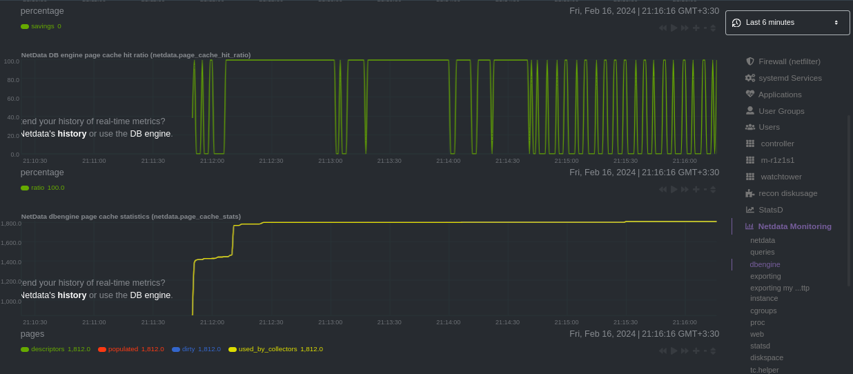Image resolution: width=853 pixels, height=374 pixels.
Task: Select the systemd Services gears icon
Action: [x=750, y=78]
